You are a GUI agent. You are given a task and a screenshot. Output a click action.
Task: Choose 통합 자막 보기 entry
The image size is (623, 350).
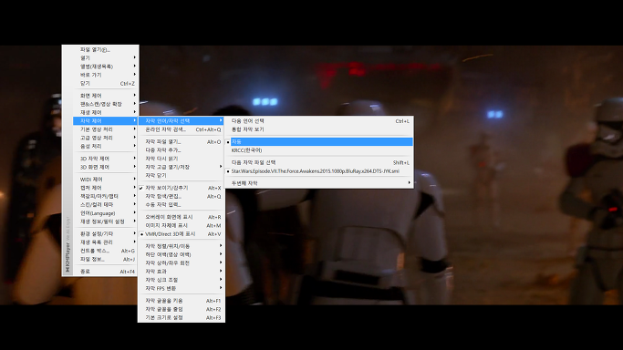[x=319, y=129]
